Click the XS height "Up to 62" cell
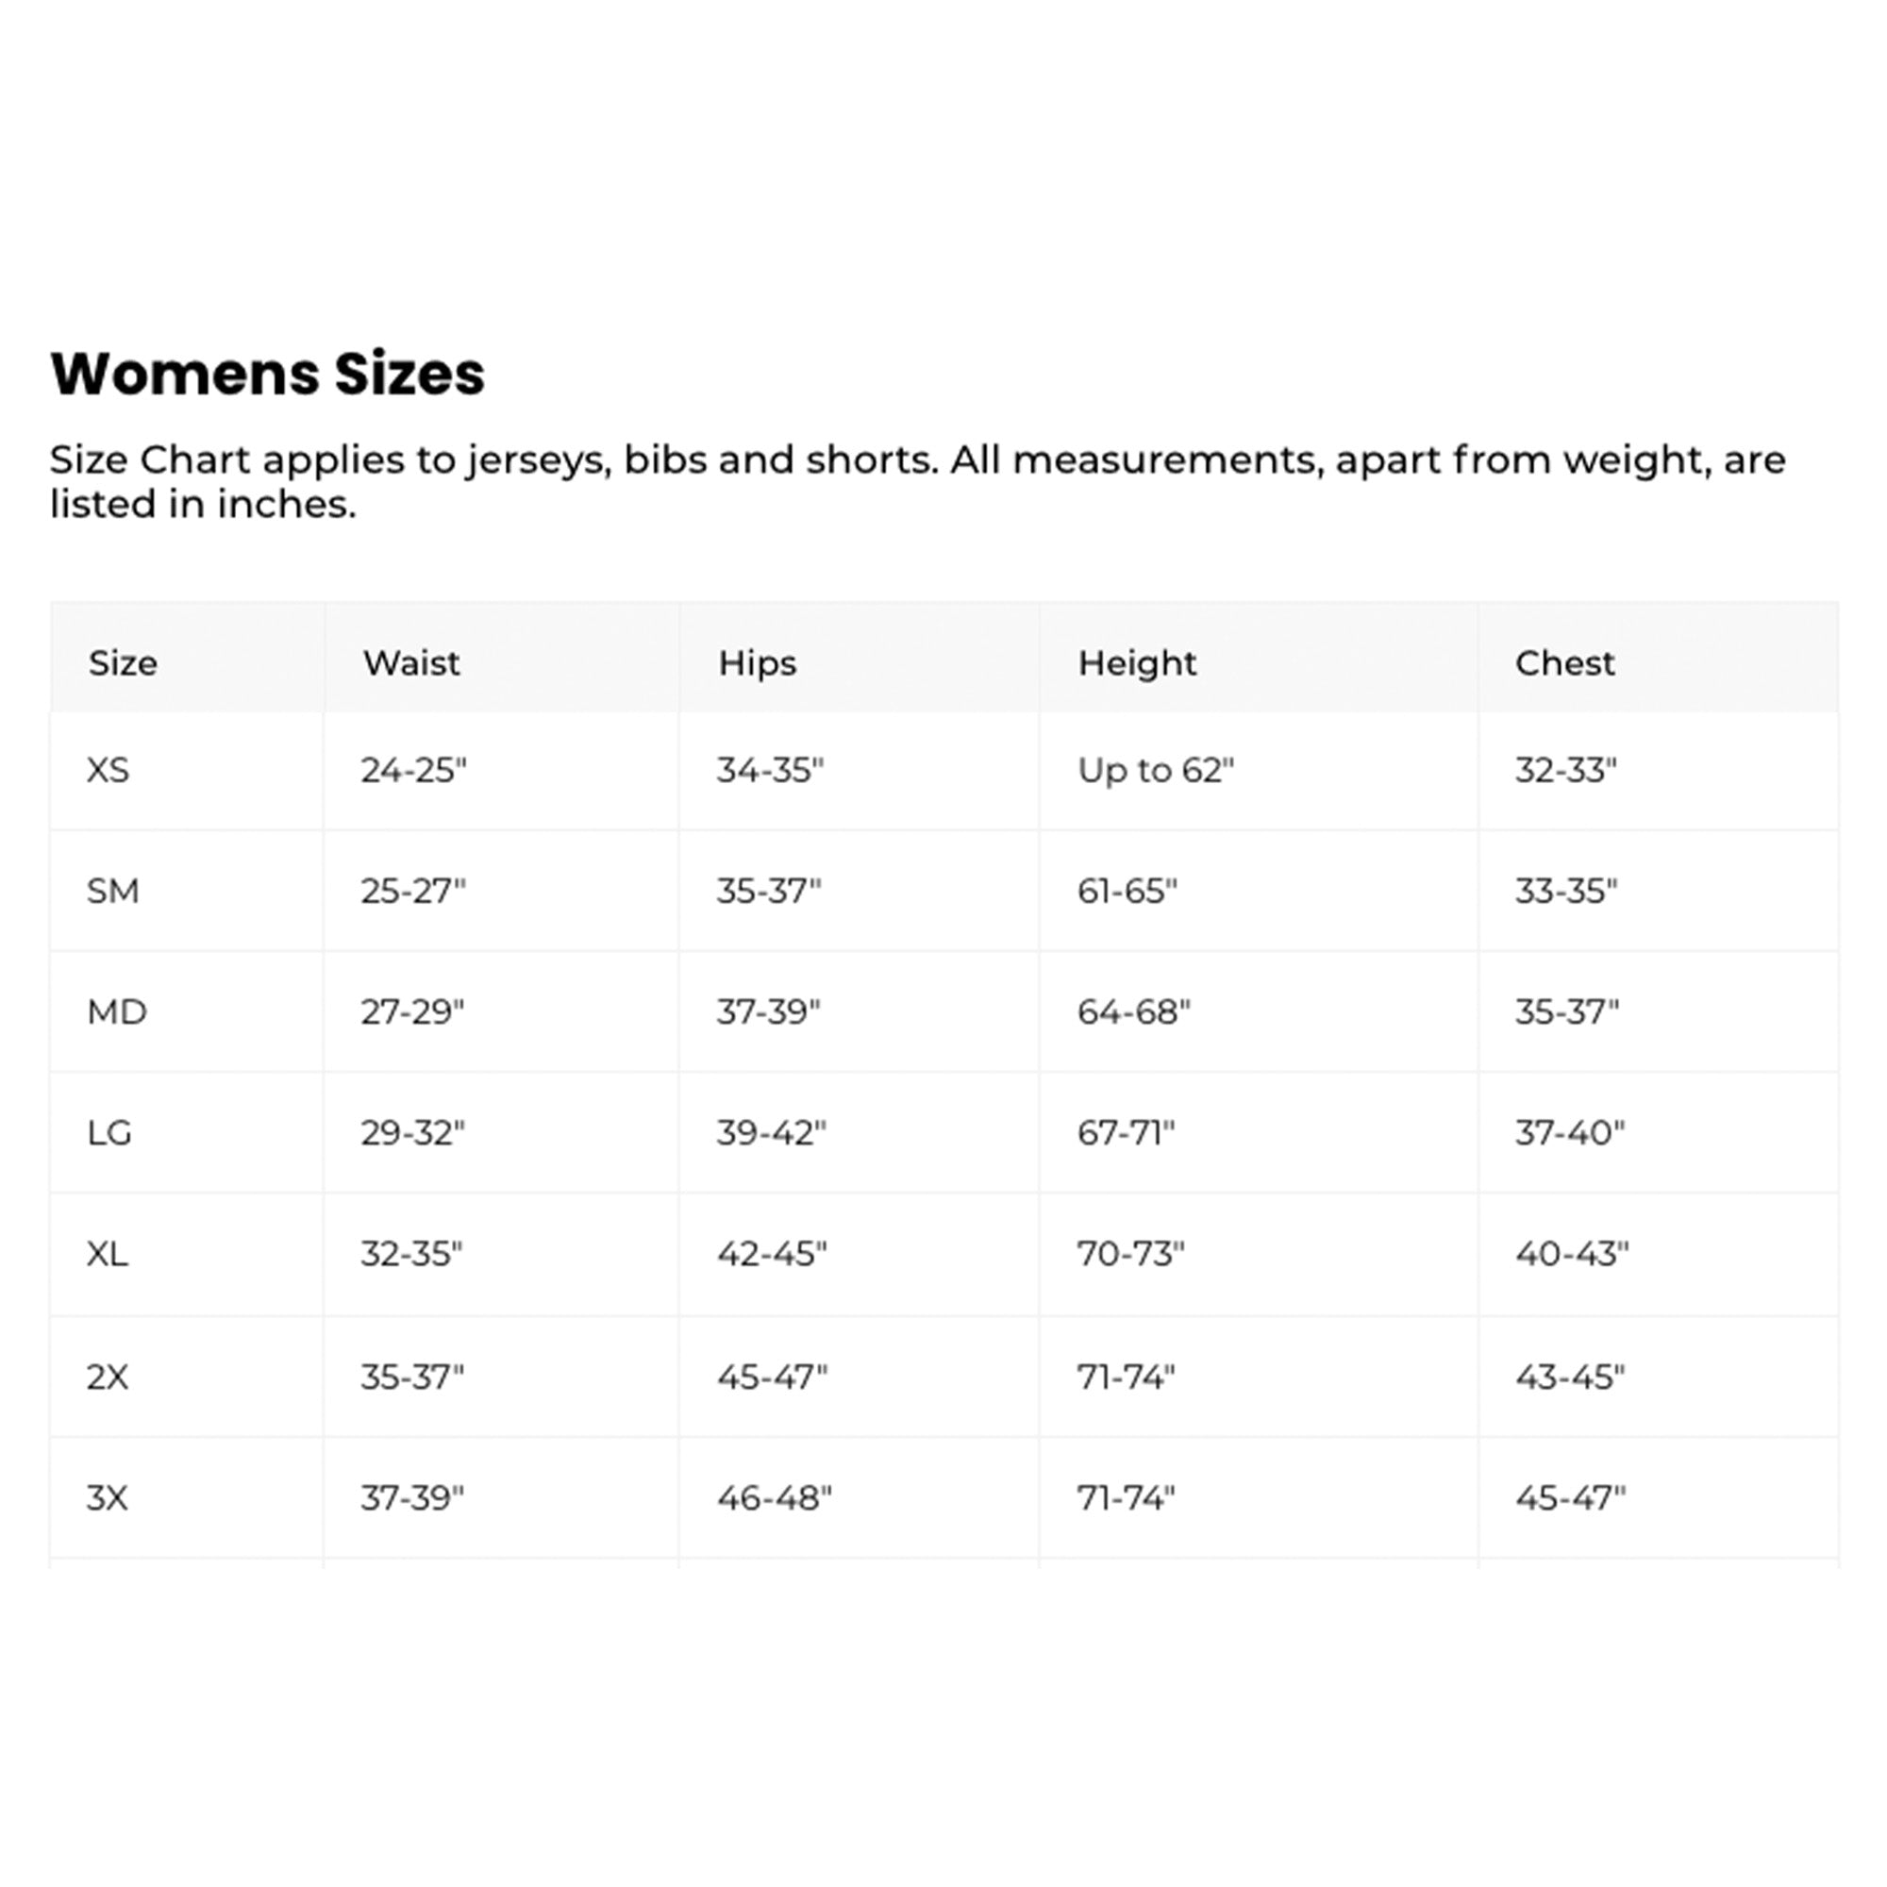Viewport: 1887px width, 1887px height. click(1156, 771)
